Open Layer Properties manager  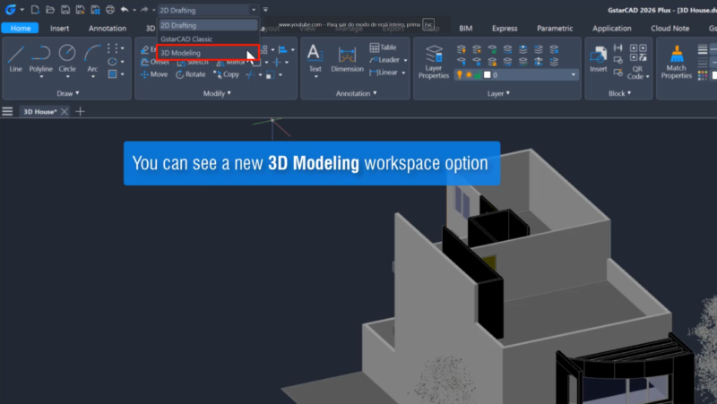point(434,61)
